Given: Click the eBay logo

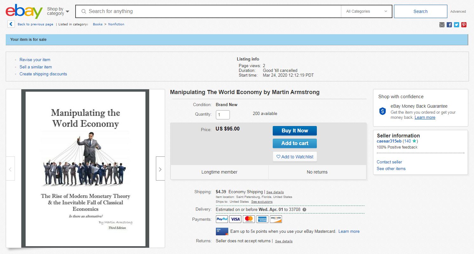Looking at the screenshot, I should pos(24,11).
